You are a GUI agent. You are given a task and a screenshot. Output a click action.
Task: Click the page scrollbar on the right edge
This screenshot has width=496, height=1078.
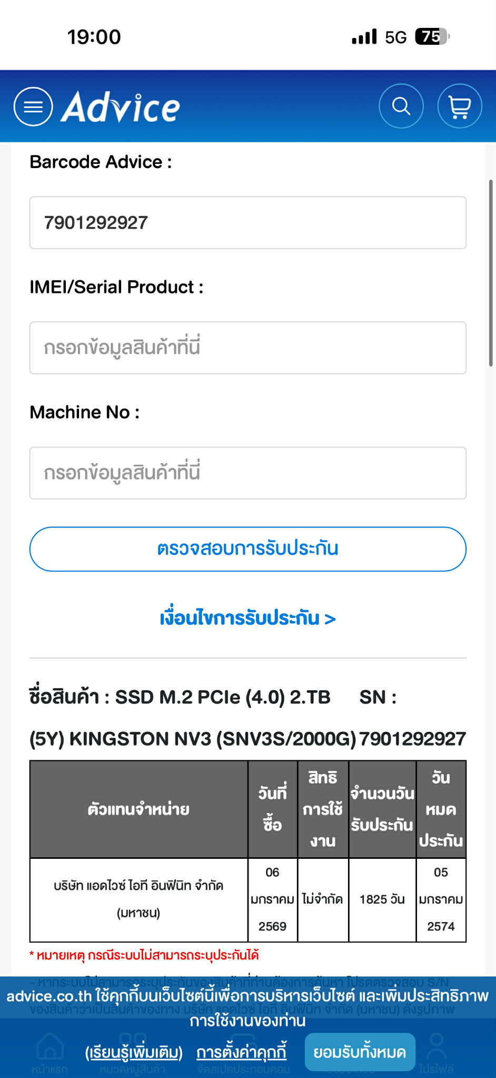click(491, 273)
